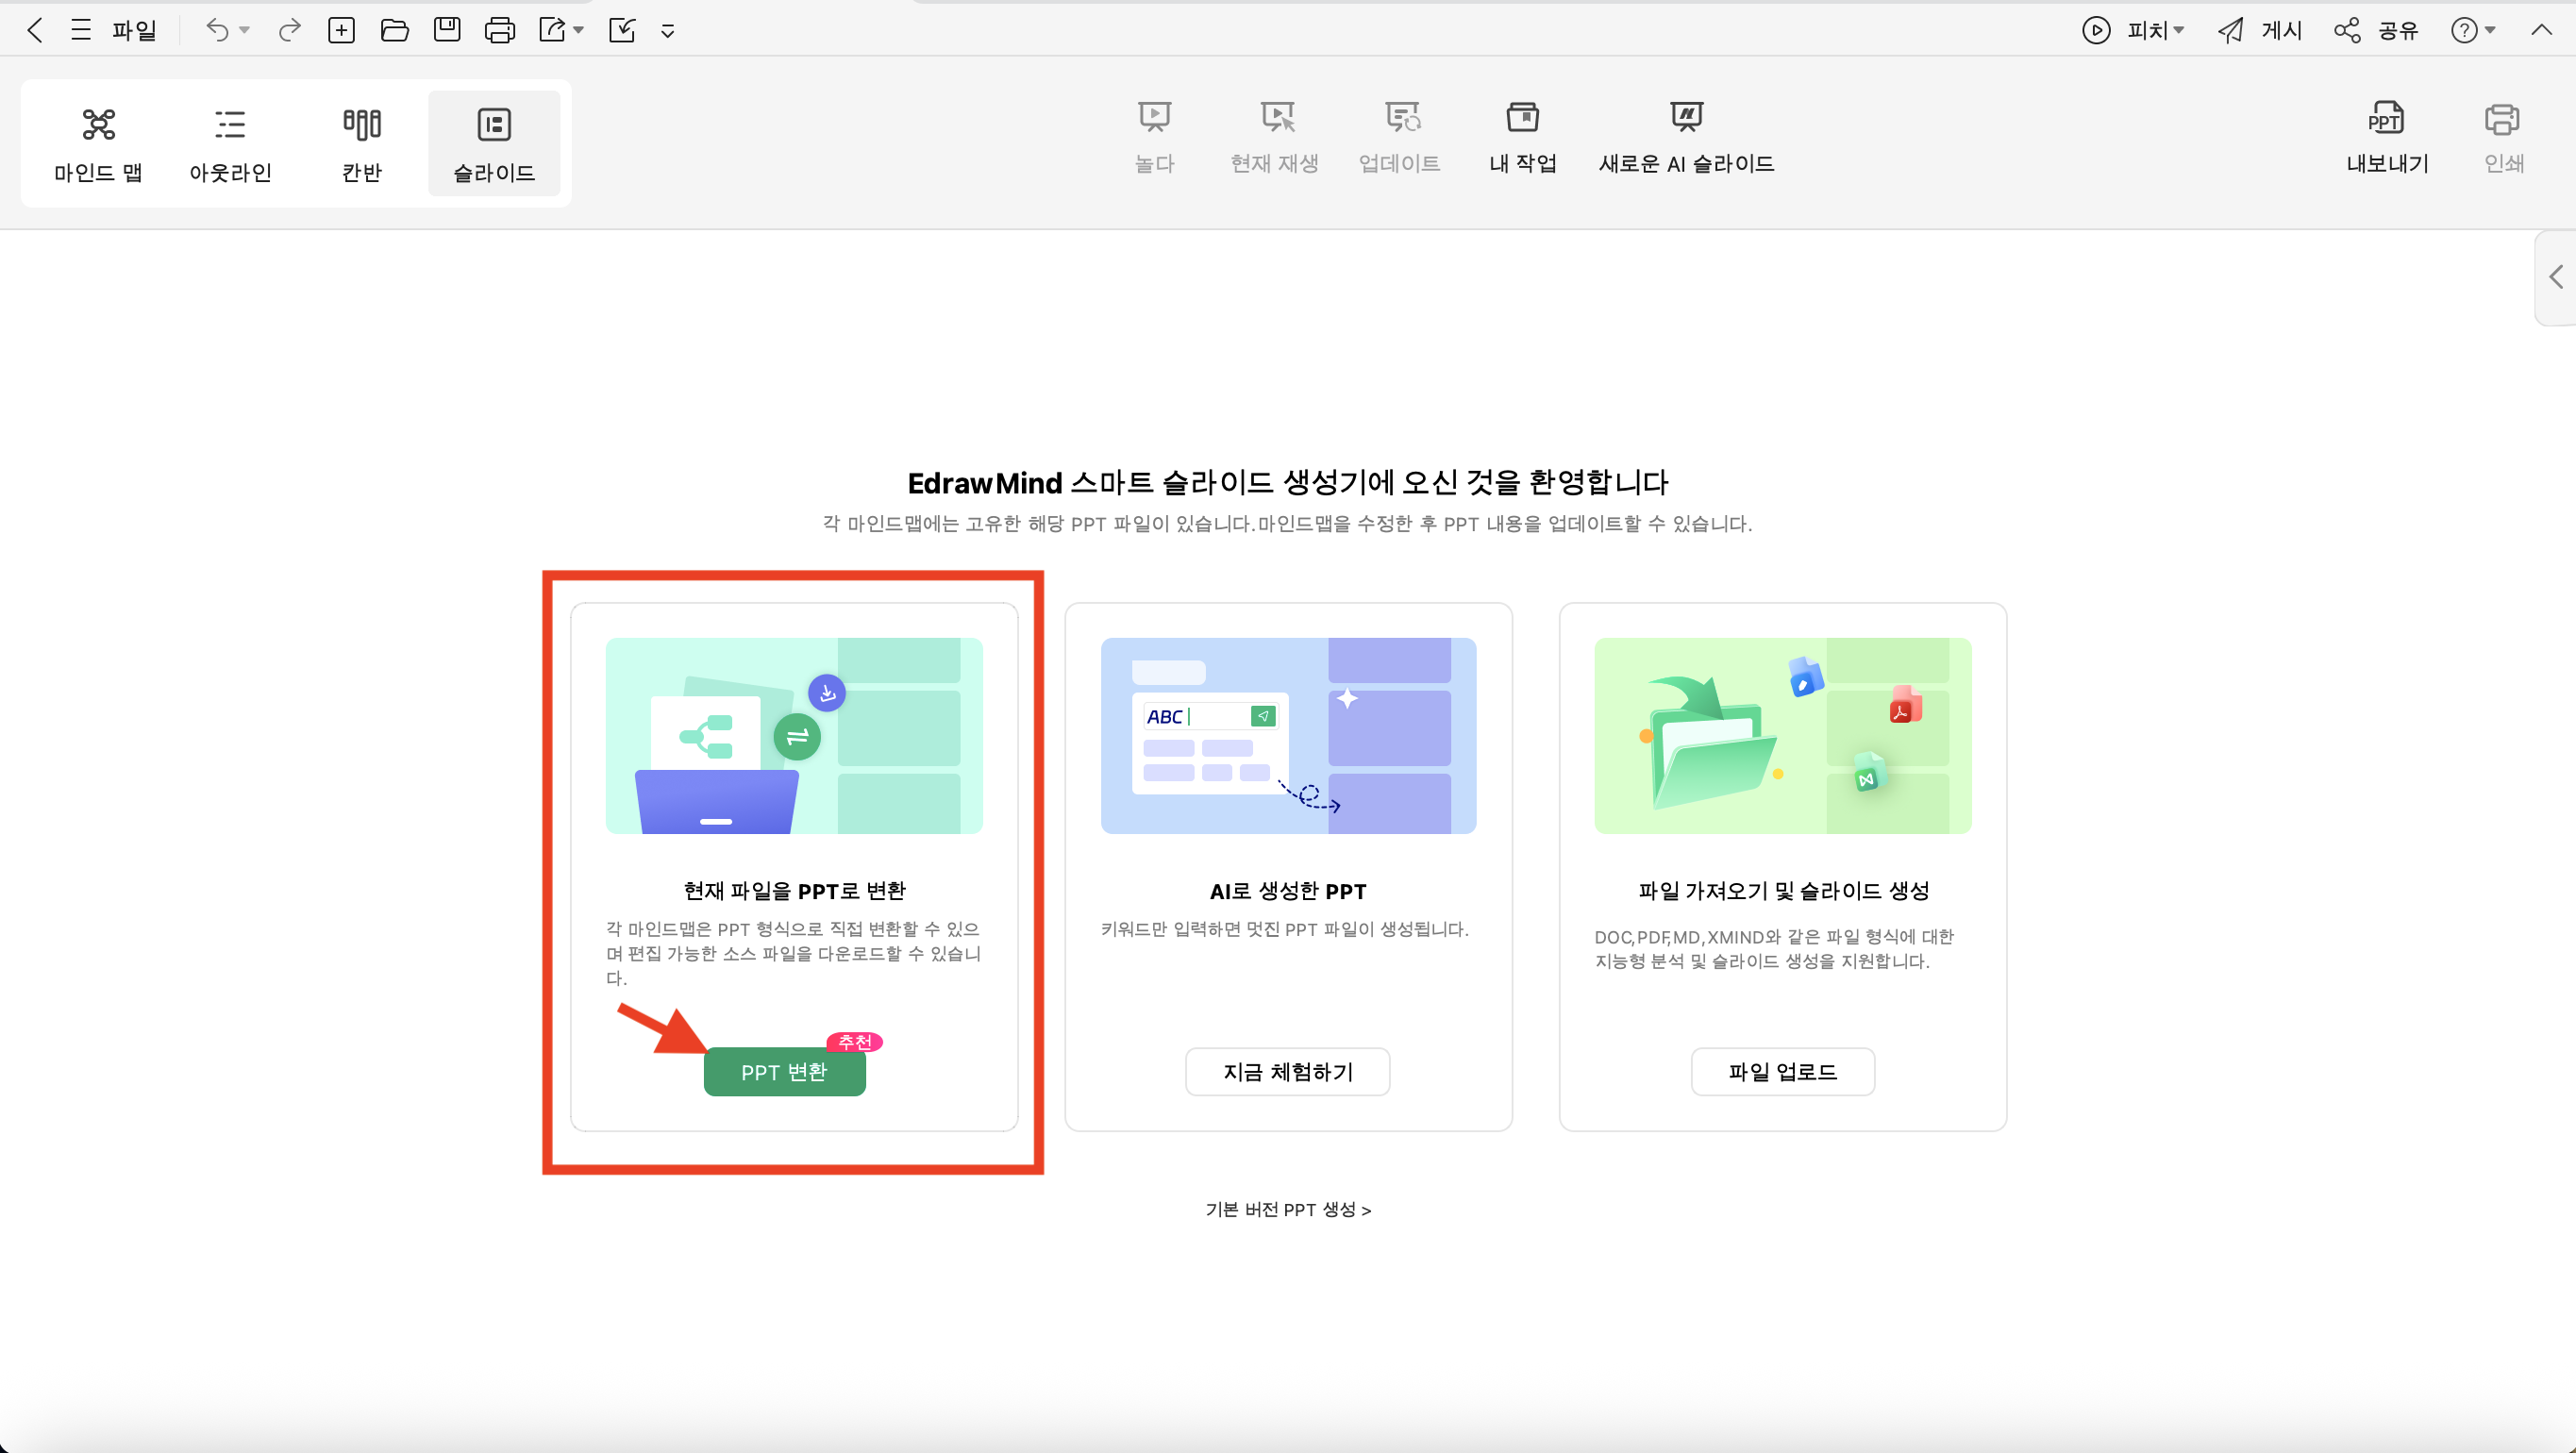Screen dimensions: 2576x1453
Task: Collapse the ribbon with the up chevron
Action: [x=2541, y=30]
